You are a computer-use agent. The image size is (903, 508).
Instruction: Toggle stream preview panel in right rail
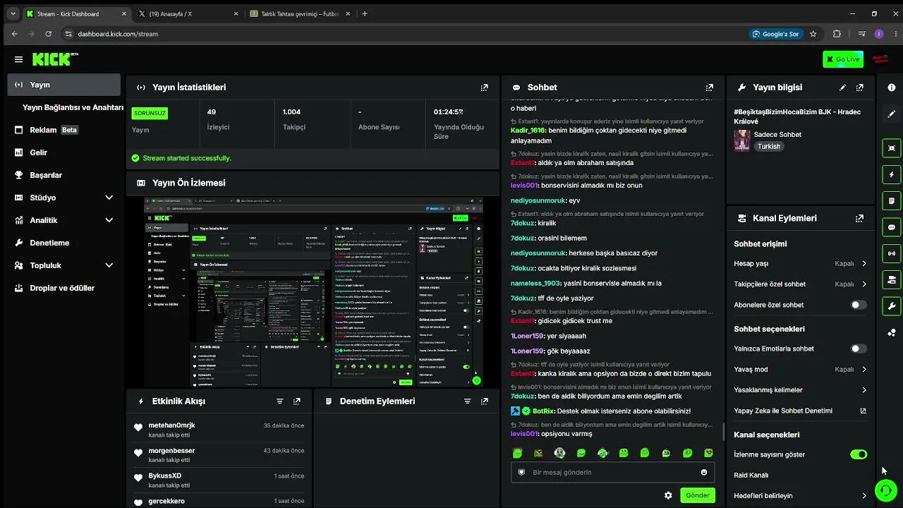pos(892,148)
